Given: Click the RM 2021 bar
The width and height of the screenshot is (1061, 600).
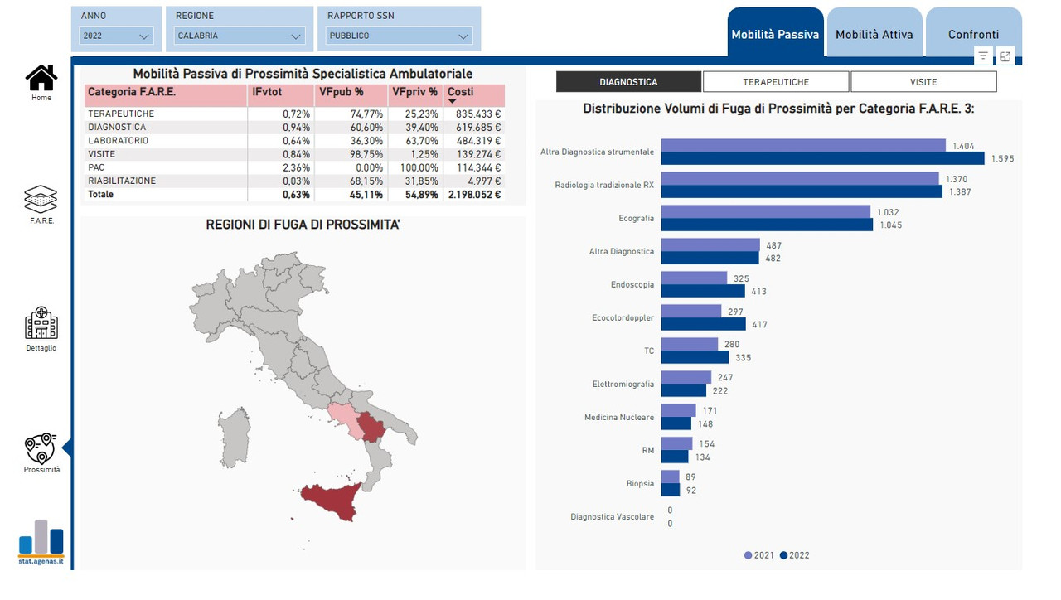Looking at the screenshot, I should pyautogui.click(x=676, y=443).
